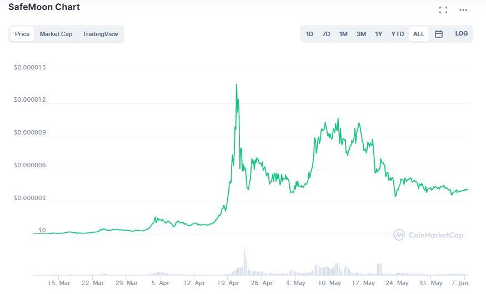Click the 5. Apr date label
This screenshot has height=294, width=486.
[161, 283]
